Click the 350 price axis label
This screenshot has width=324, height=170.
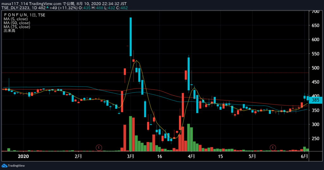click(315, 110)
